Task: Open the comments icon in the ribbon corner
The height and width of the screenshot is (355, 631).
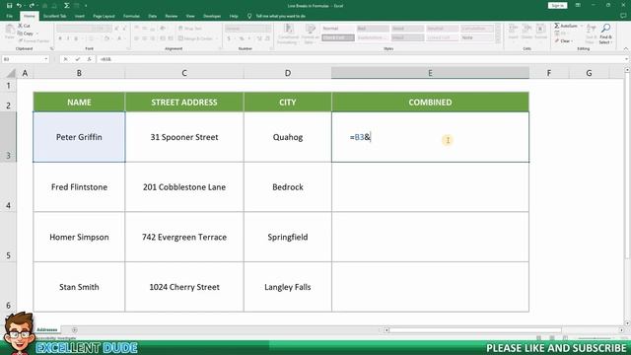Action: click(x=623, y=16)
